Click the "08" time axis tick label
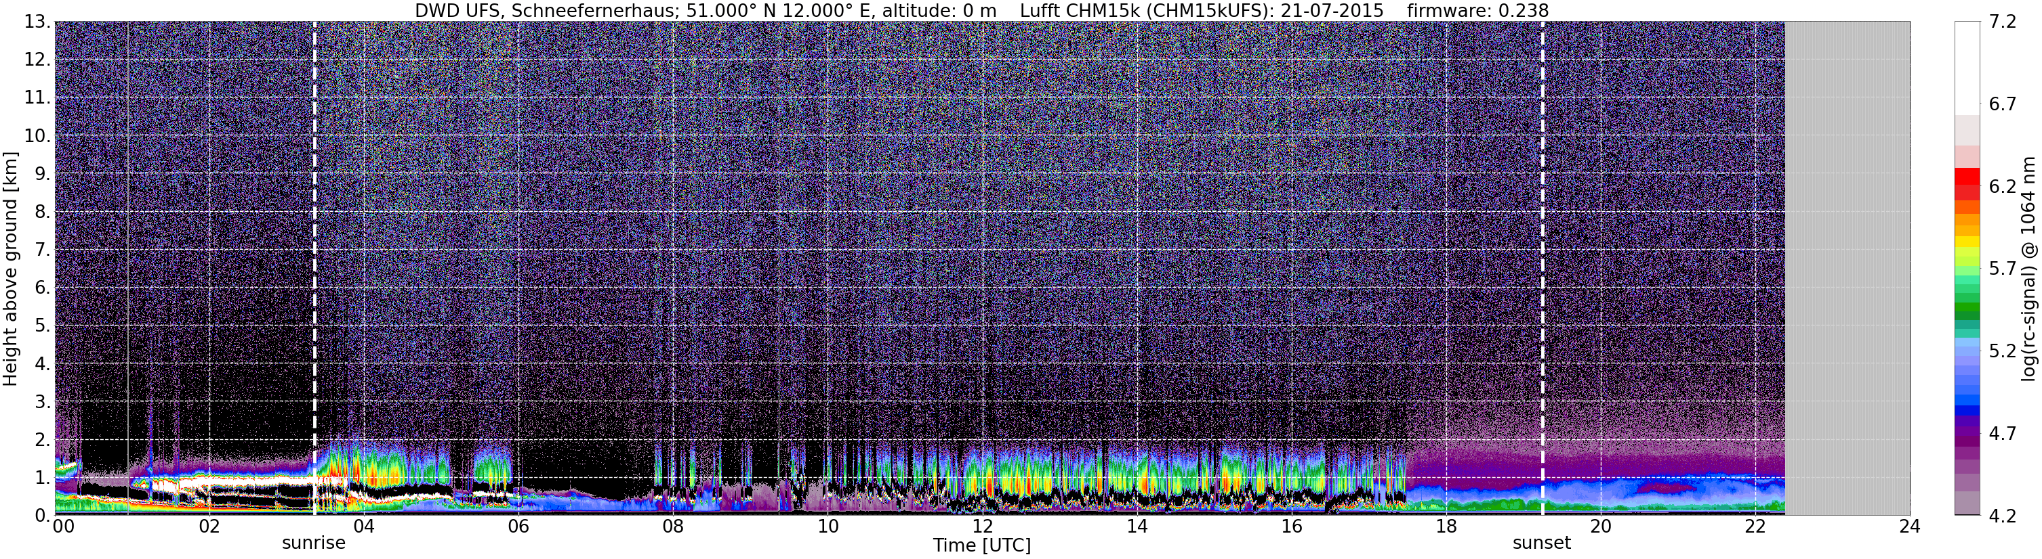This screenshot has height=559, width=2042. (x=673, y=527)
